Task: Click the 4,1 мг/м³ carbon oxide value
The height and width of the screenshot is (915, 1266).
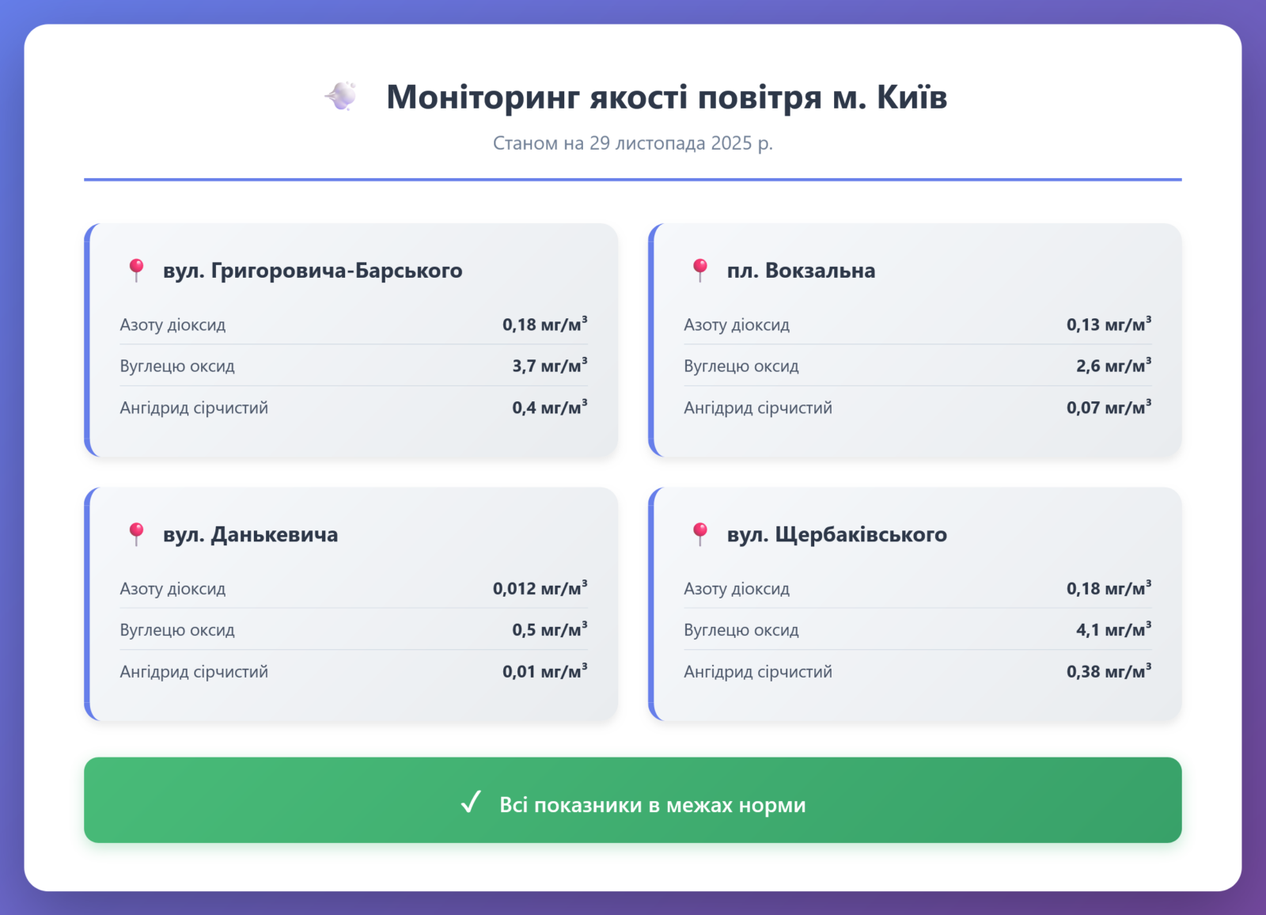Action: coord(1112,630)
